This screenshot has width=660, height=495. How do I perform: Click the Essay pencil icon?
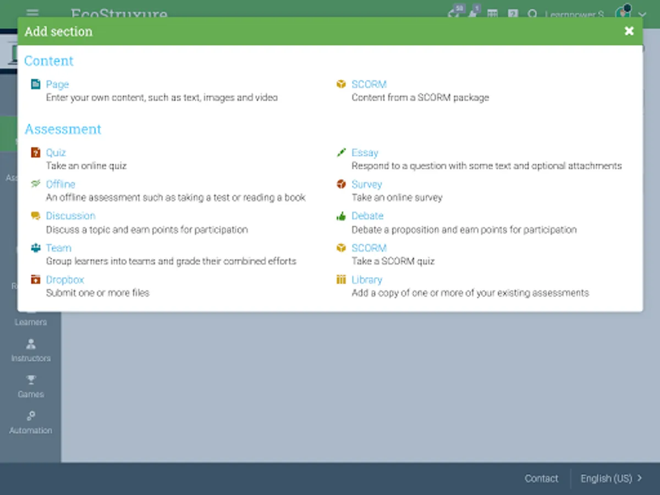click(341, 152)
